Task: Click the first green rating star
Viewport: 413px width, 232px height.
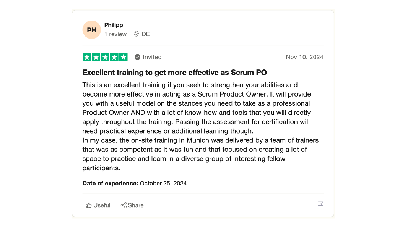Action: 87,57
